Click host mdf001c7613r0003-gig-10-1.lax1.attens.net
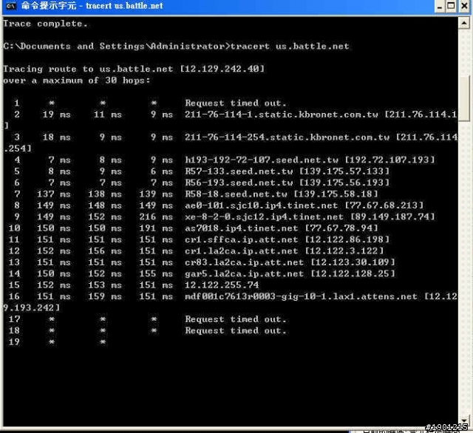 (301, 296)
